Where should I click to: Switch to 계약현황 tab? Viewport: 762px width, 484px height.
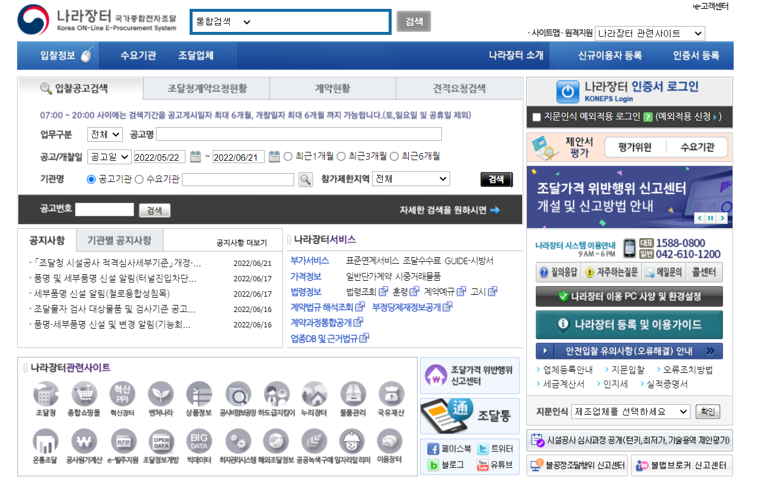pyautogui.click(x=333, y=89)
